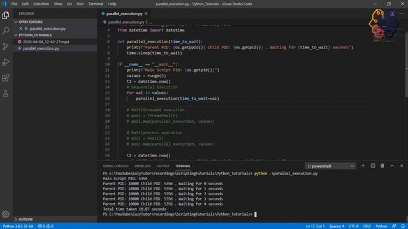Open the Run menu
The height and width of the screenshot is (229, 408).
pyautogui.click(x=80, y=4)
